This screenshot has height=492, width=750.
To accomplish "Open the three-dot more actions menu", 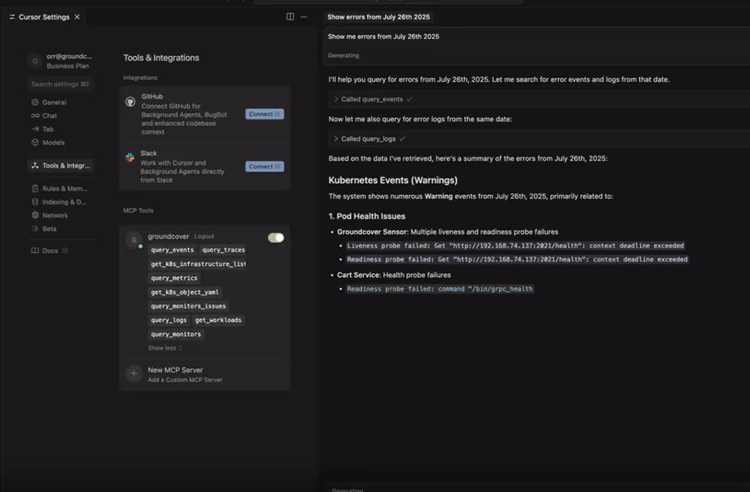I will coord(303,17).
